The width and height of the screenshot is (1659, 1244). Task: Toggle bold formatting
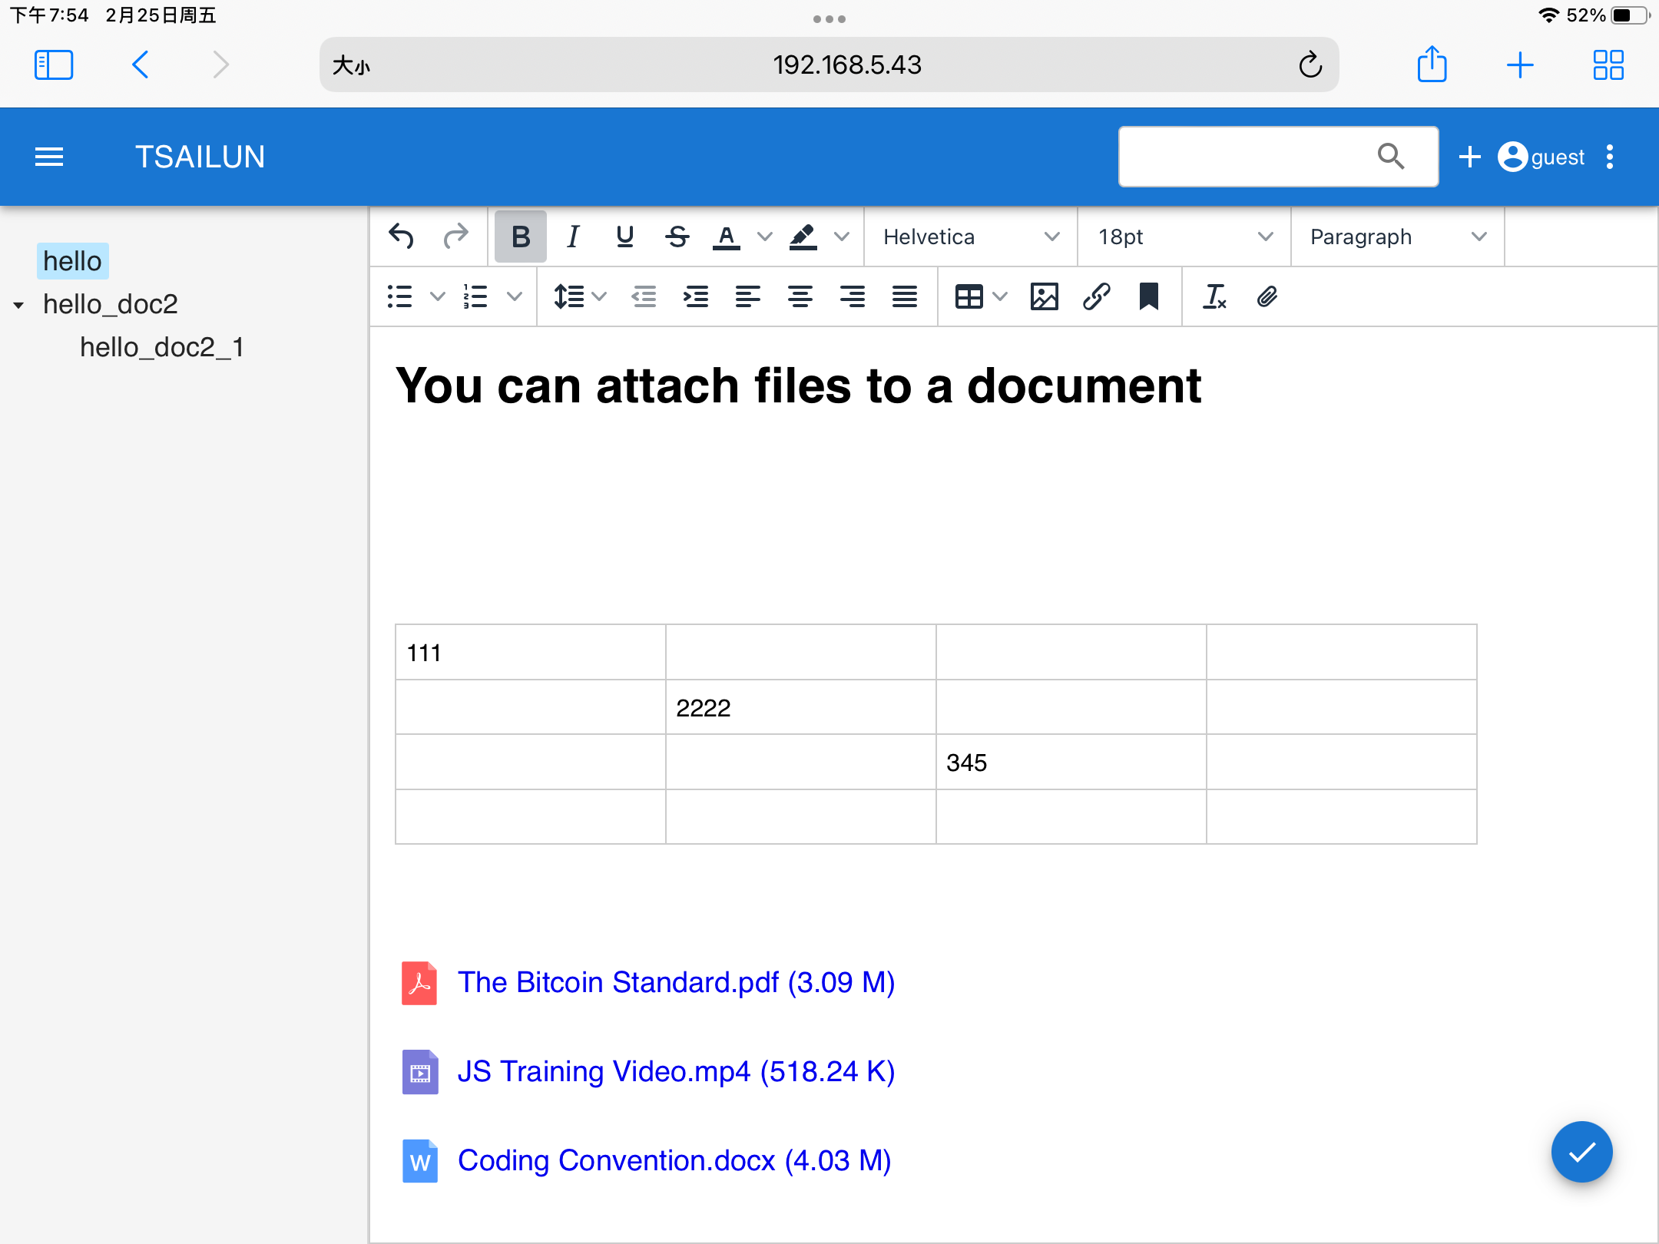pyautogui.click(x=521, y=237)
